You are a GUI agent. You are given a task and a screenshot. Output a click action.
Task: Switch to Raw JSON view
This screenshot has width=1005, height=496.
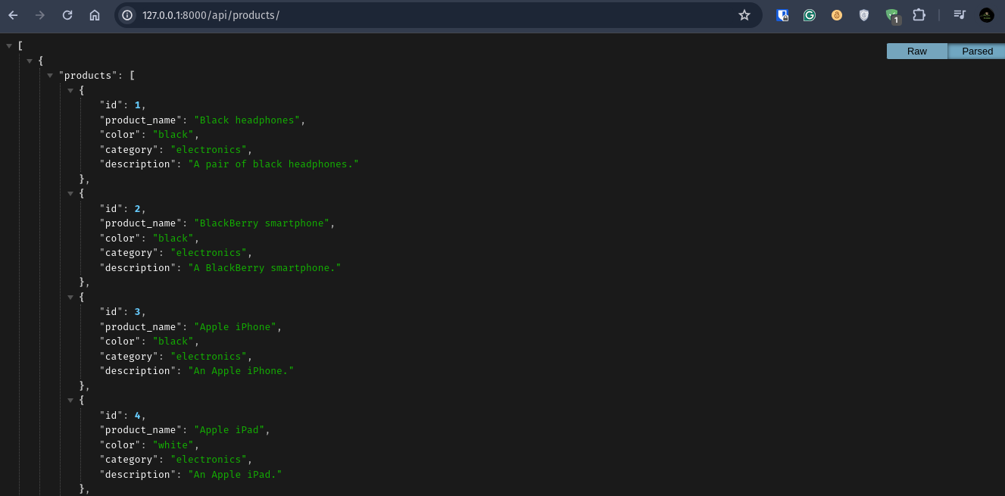click(x=917, y=51)
